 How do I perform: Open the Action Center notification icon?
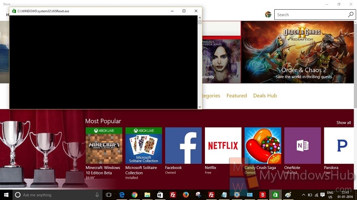click(x=323, y=195)
